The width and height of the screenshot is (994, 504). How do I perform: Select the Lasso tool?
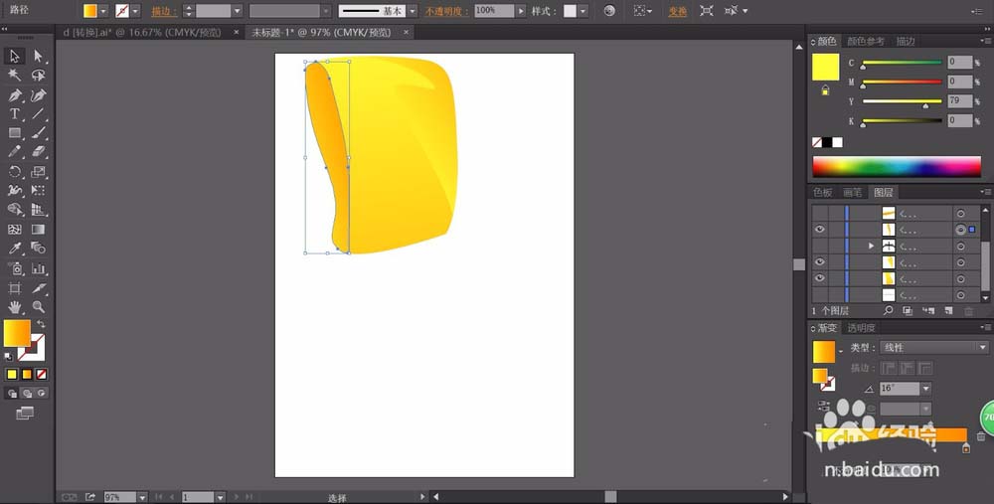[38, 76]
